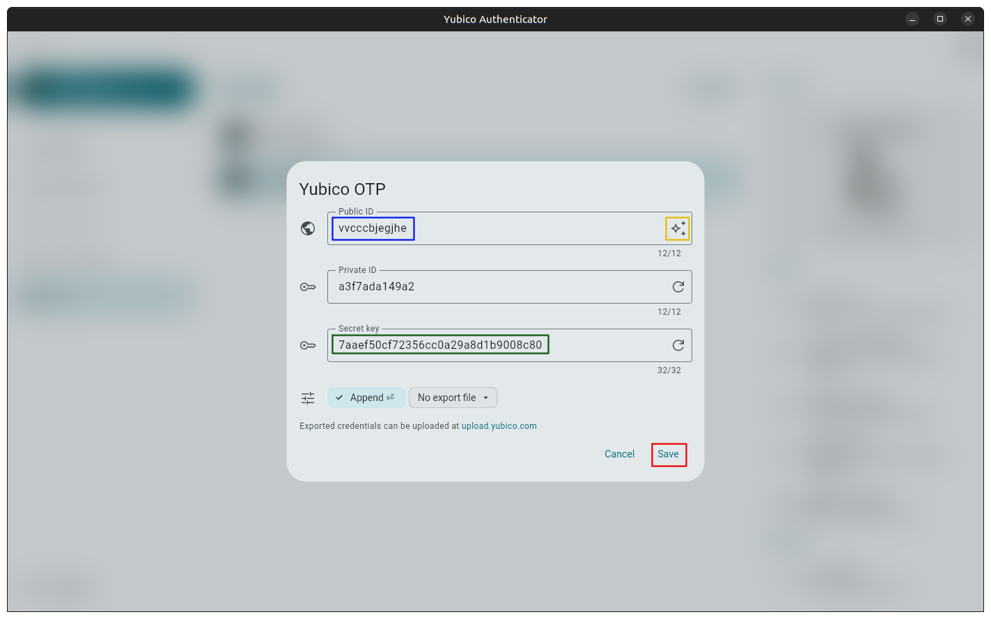
Task: Click into the Private ID field
Action: (487, 287)
